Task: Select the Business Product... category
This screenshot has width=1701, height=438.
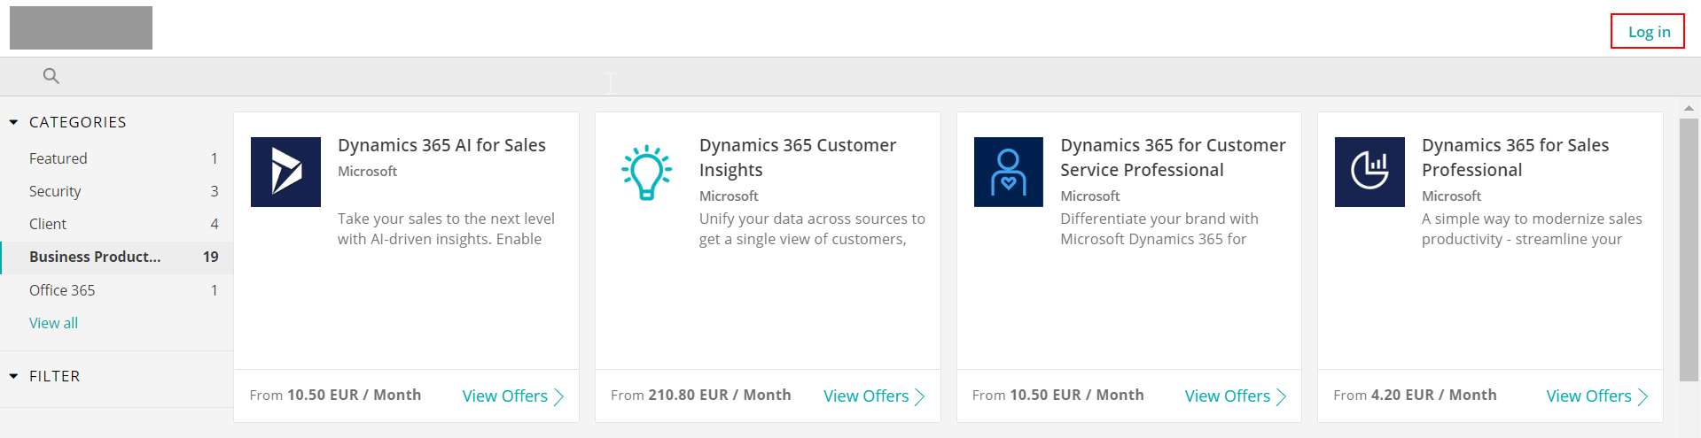Action: tap(116, 257)
